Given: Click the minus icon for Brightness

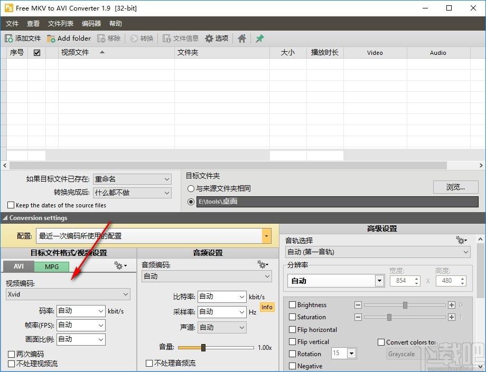Looking at the screenshot, I should [x=358, y=305].
